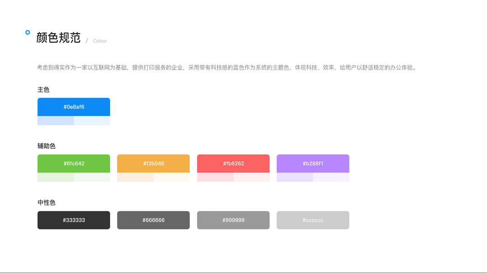Image resolution: width=487 pixels, height=273 pixels.
Task: Choose the orange #f3b046 swatch
Action: (x=153, y=163)
